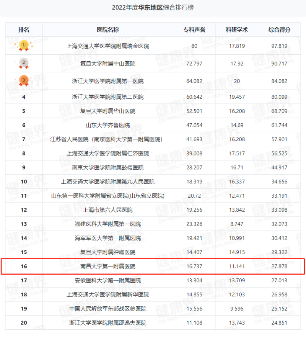Click specialty reputation value 16.737
Image resolution: width=306 pixels, height=337 pixels.
tap(194, 266)
